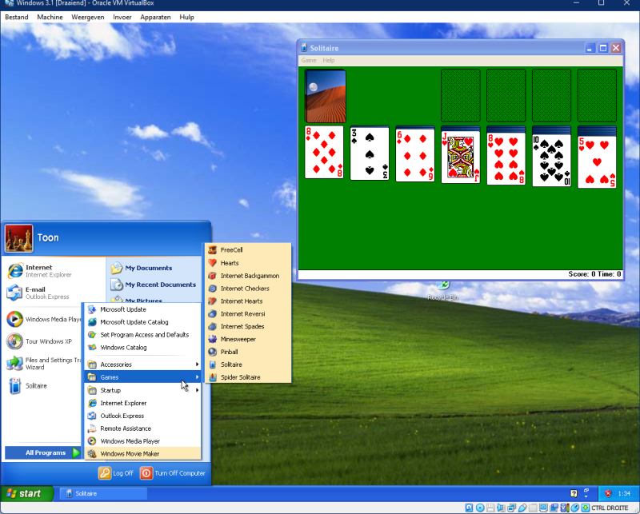Open Windows Movie Maker
This screenshot has width=640, height=514.
point(142,453)
